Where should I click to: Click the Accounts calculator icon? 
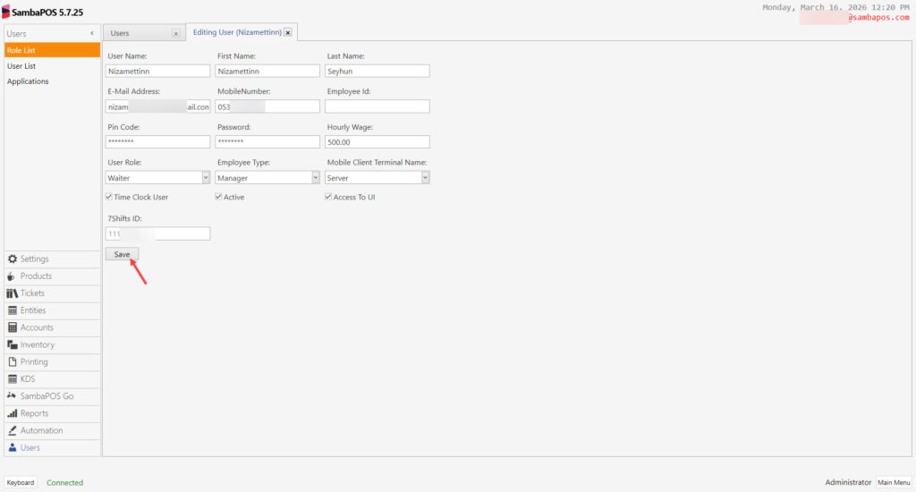pos(13,327)
